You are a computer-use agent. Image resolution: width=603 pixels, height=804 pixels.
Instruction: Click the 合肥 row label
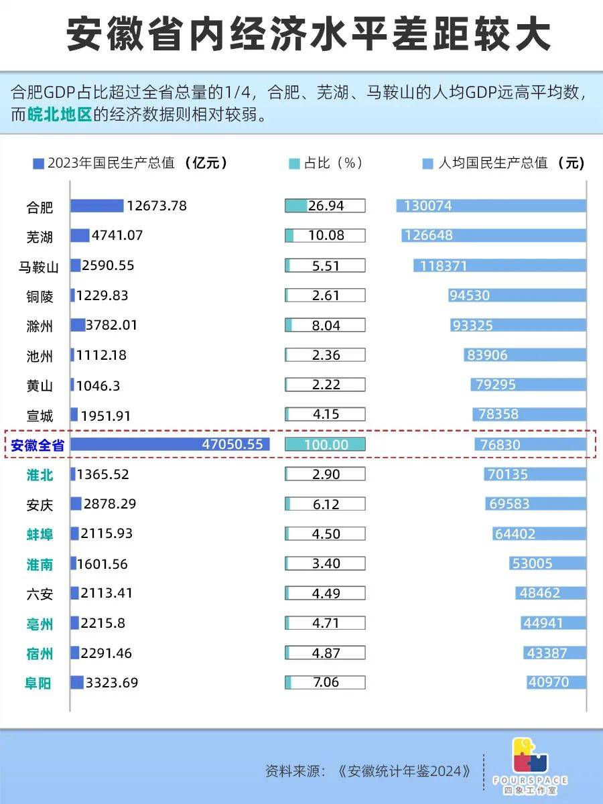40,207
